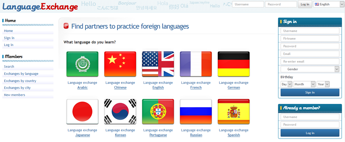345x142 pixels.
Task: Pick the Spanish flag icon
Action: [x=234, y=111]
